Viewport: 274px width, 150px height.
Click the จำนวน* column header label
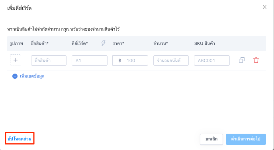(160, 43)
